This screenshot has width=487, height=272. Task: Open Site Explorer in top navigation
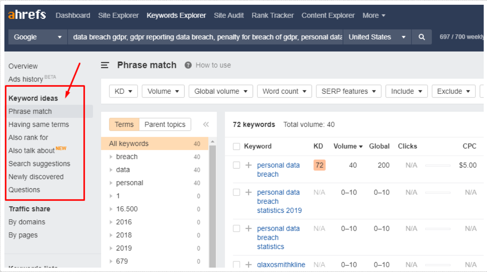118,15
